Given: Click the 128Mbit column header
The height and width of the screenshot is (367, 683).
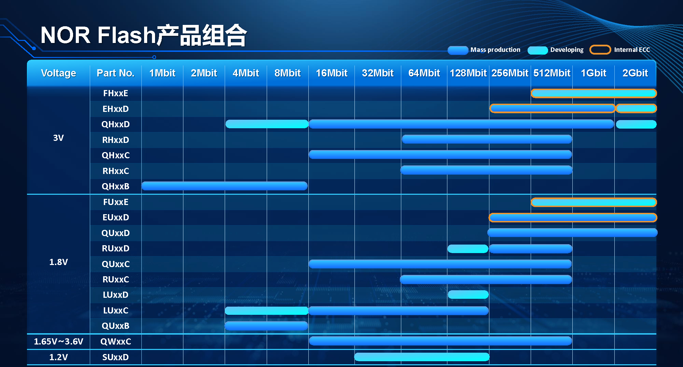Looking at the screenshot, I should (468, 73).
